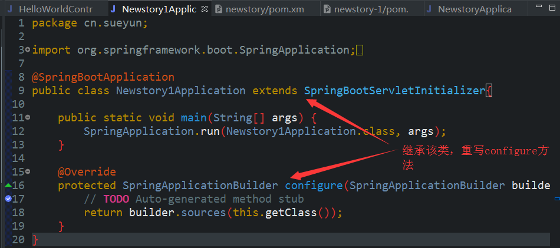Click the folded-imports placeholder box after SpringApplication;
This screenshot has width=560, height=248.
pos(360,50)
